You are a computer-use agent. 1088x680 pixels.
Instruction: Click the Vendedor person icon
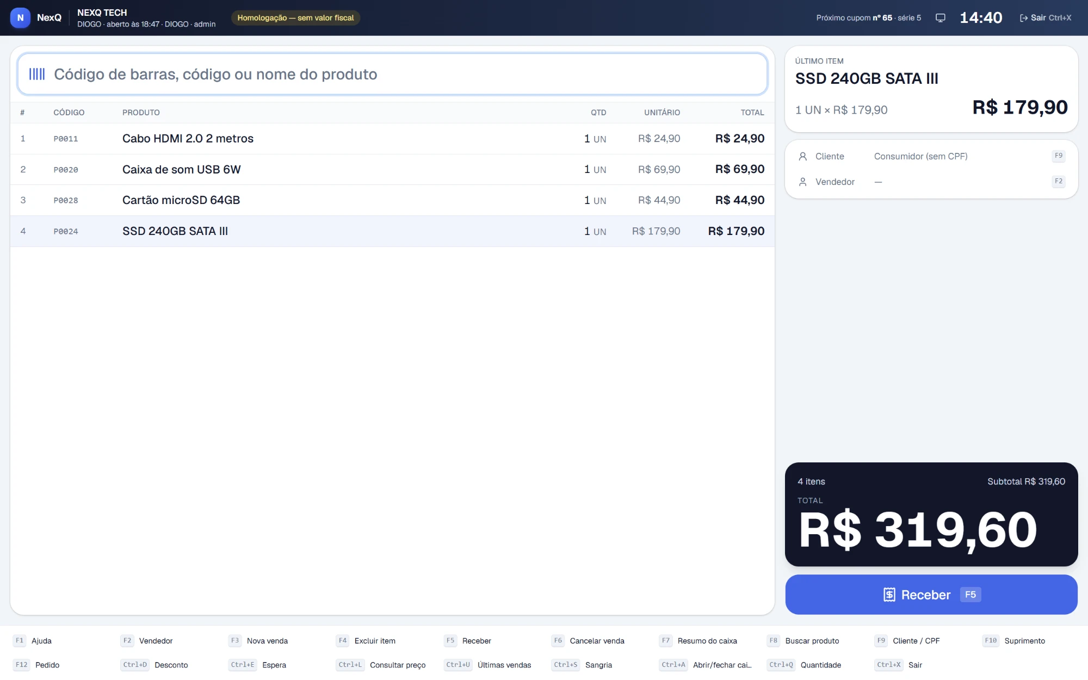point(802,182)
